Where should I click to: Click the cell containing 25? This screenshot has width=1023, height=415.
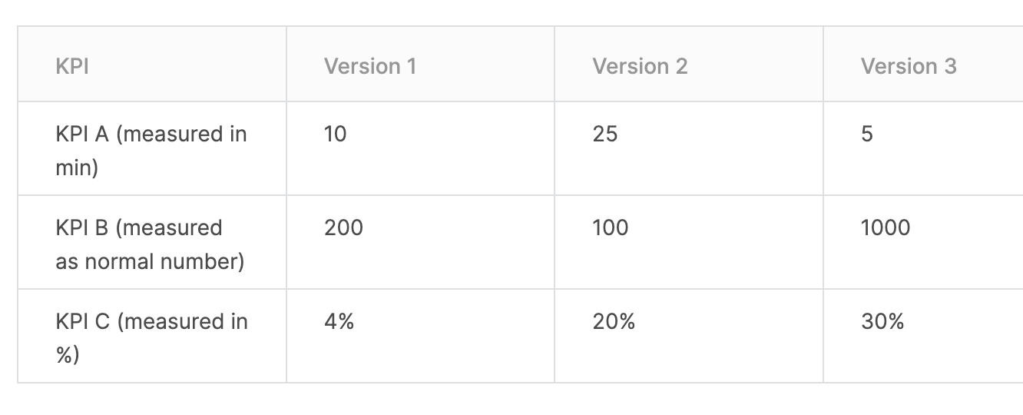pos(689,148)
